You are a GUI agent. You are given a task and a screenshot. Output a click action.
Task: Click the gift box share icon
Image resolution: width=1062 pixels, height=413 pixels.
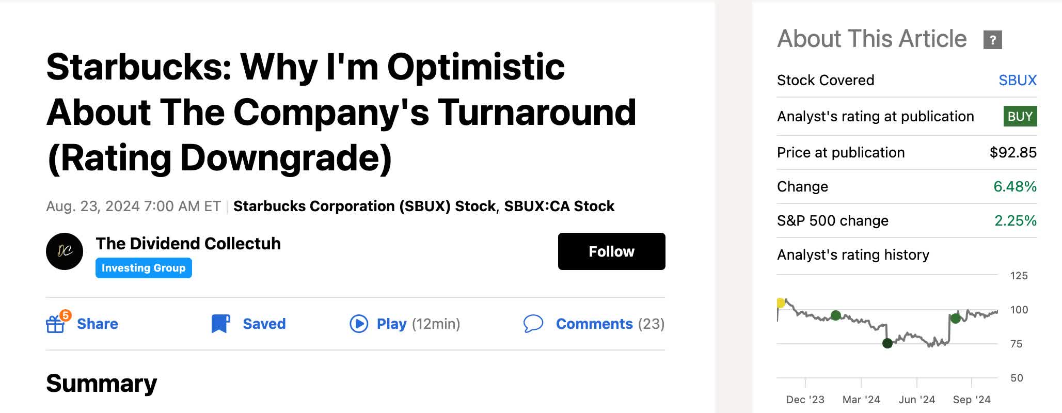tap(55, 324)
